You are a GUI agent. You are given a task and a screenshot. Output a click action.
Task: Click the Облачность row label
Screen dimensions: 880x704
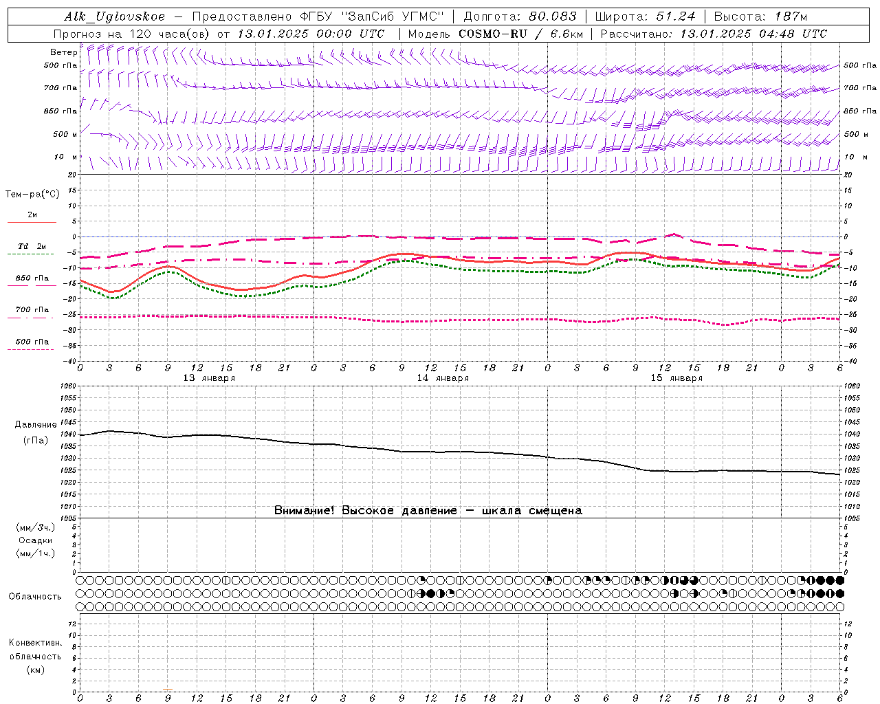[35, 597]
